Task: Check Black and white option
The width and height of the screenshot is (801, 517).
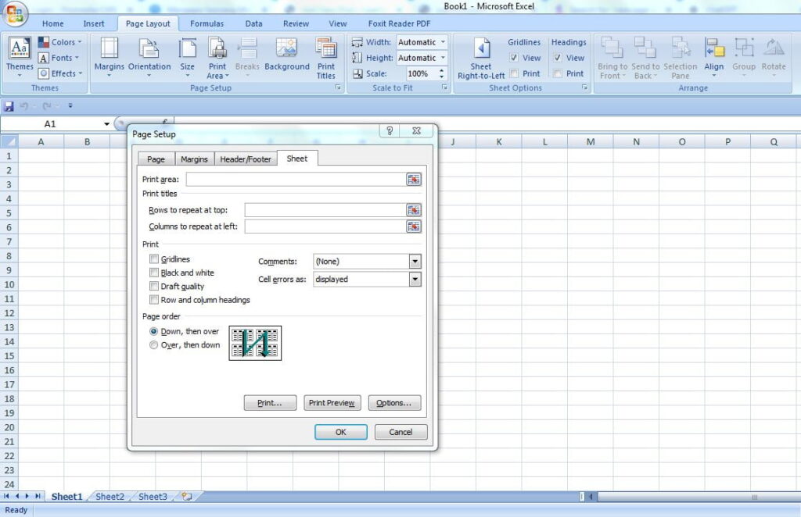Action: pos(154,273)
